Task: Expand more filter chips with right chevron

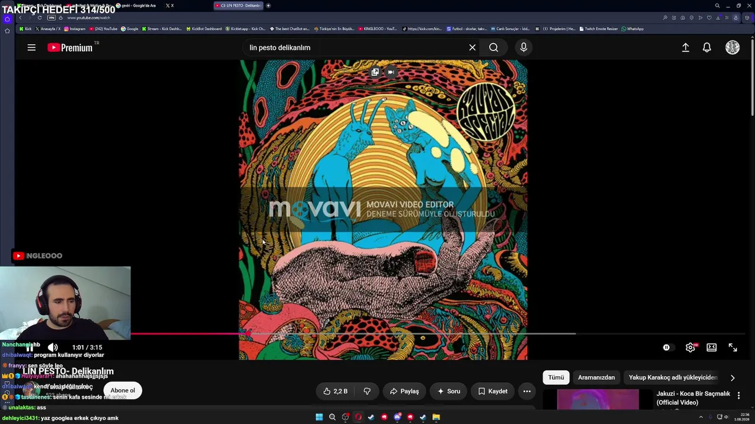Action: pos(733,377)
